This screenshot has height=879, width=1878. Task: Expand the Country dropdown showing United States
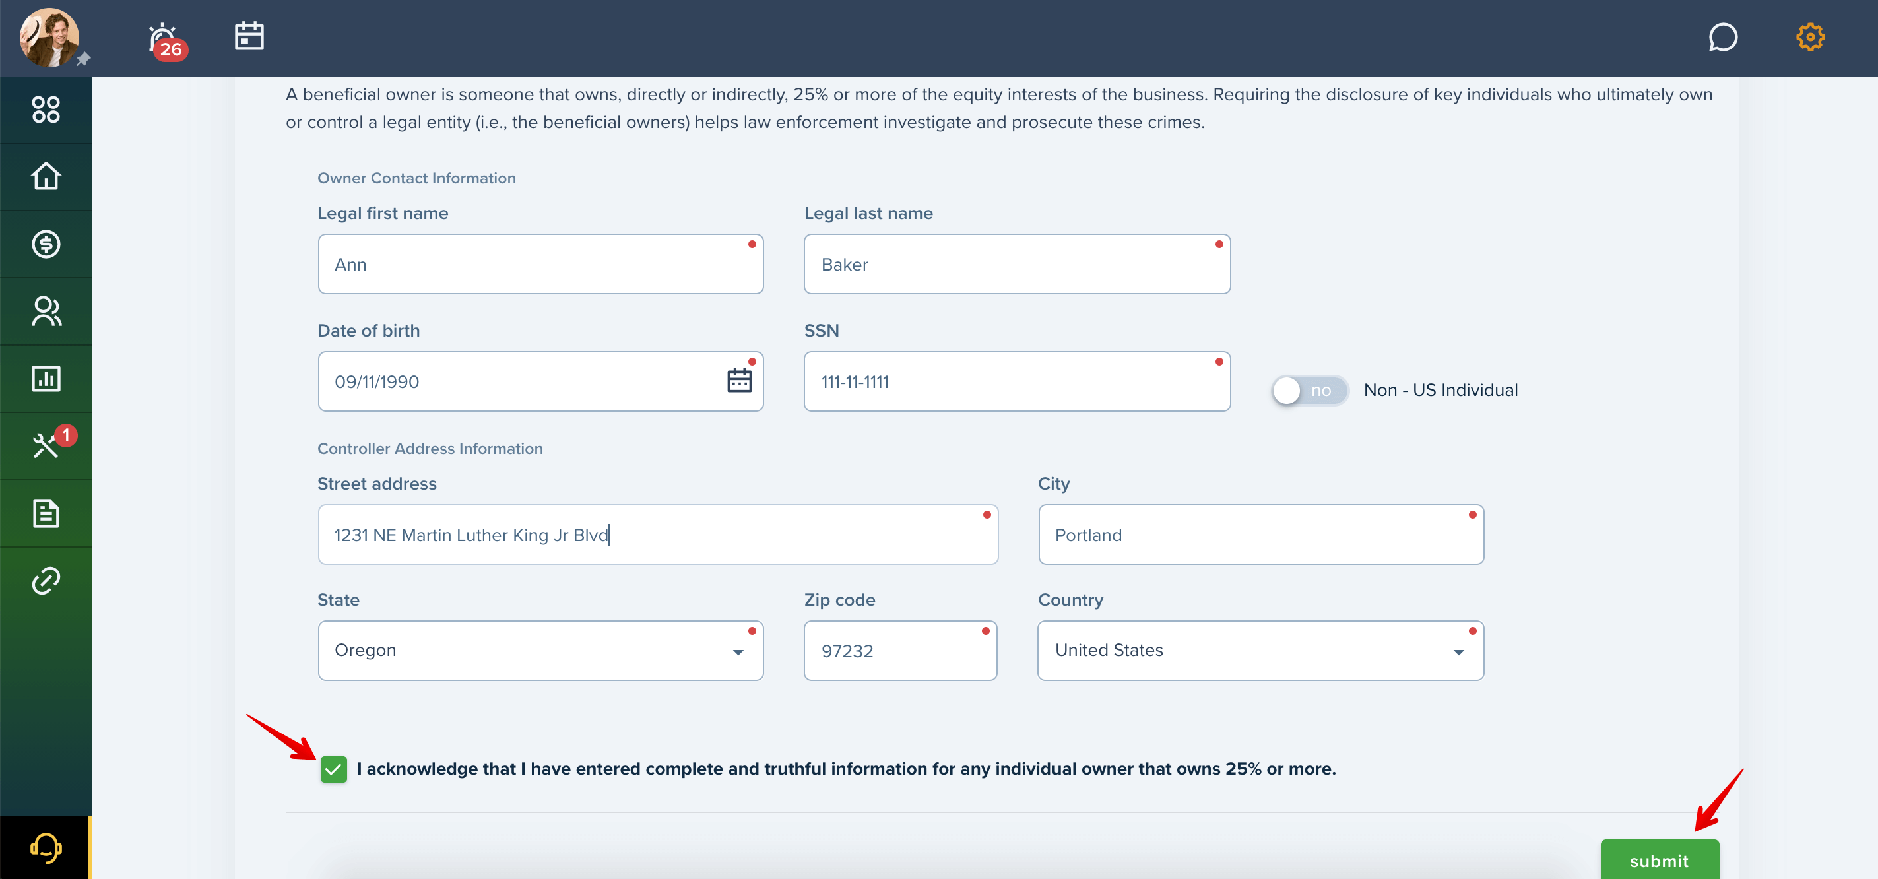pos(1260,650)
